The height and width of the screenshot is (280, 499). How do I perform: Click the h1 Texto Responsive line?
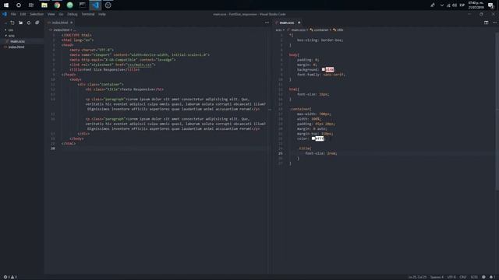point(125,89)
